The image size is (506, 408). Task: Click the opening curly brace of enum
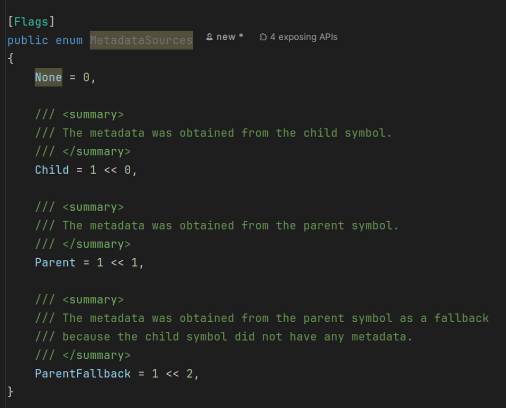click(x=11, y=59)
